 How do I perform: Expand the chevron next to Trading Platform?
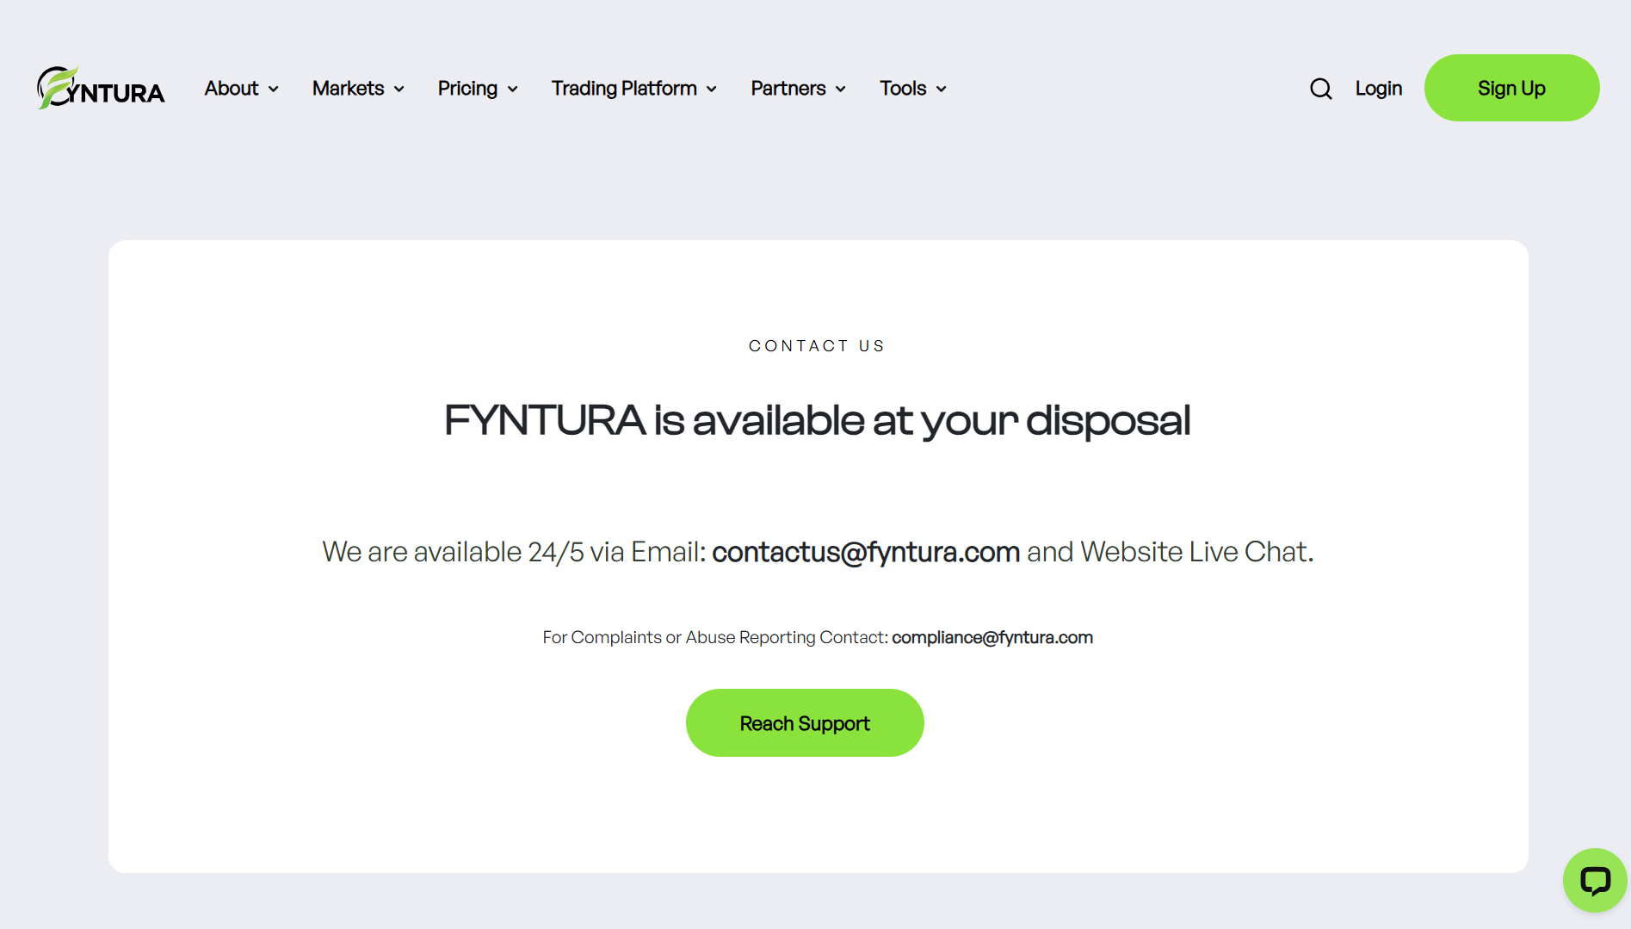click(711, 90)
